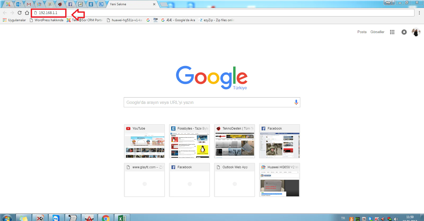Viewport: 424px width, 221px height.
Task: Go back to previous page
Action: click(x=5, y=13)
